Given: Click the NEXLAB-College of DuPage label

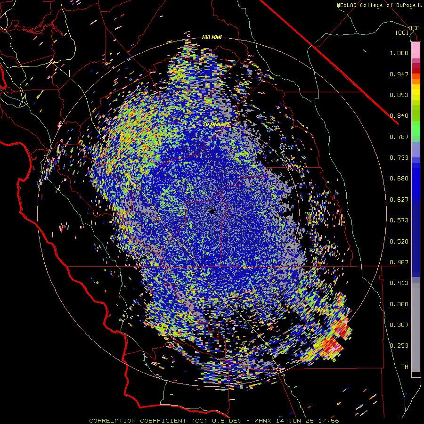Looking at the screenshot, I should click(x=379, y=5).
